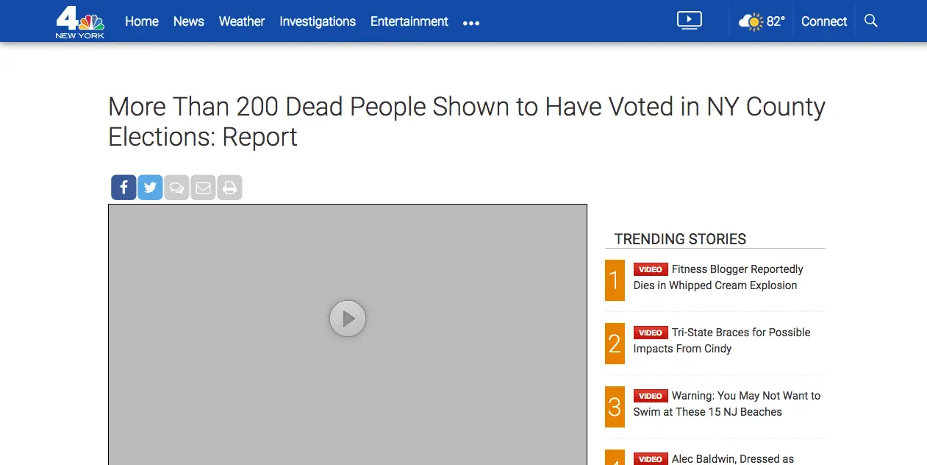
Task: Open the Weather section
Action: click(242, 21)
